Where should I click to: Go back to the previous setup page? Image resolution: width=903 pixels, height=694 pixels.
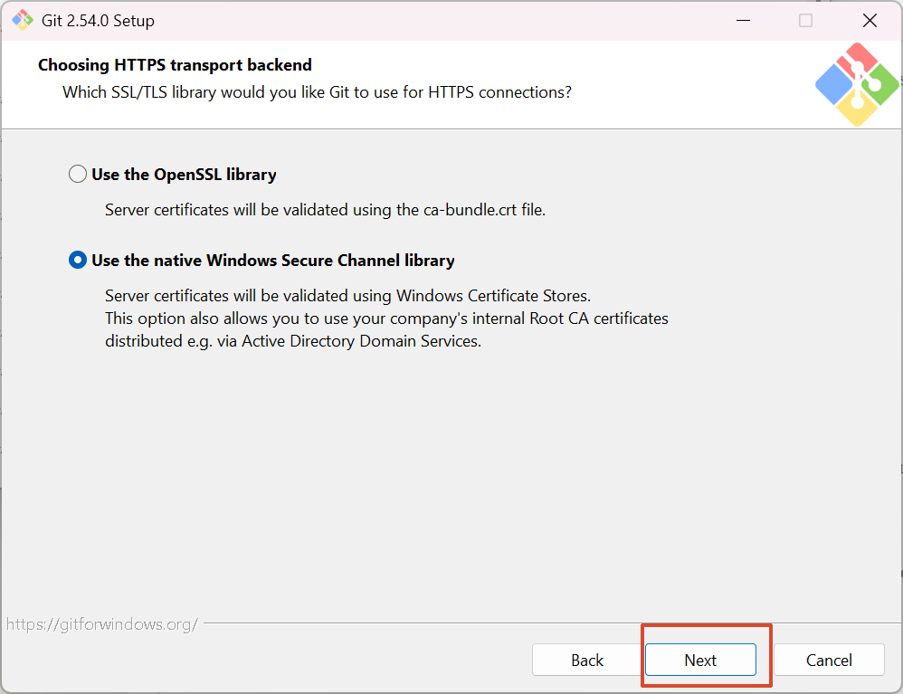click(587, 660)
